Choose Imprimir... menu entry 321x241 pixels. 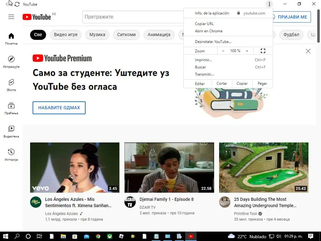tap(228, 60)
